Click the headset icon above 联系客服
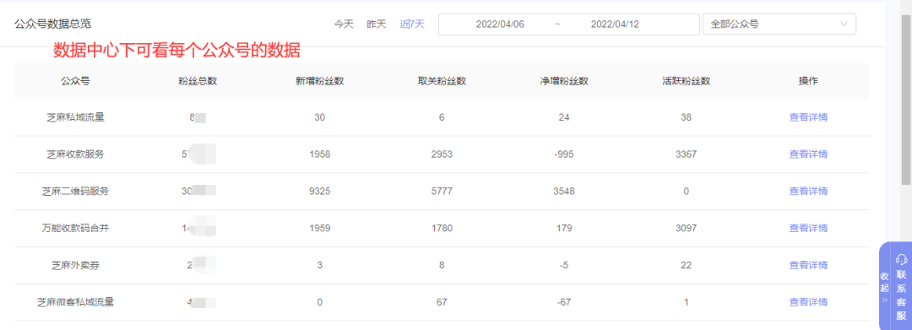 point(902,259)
